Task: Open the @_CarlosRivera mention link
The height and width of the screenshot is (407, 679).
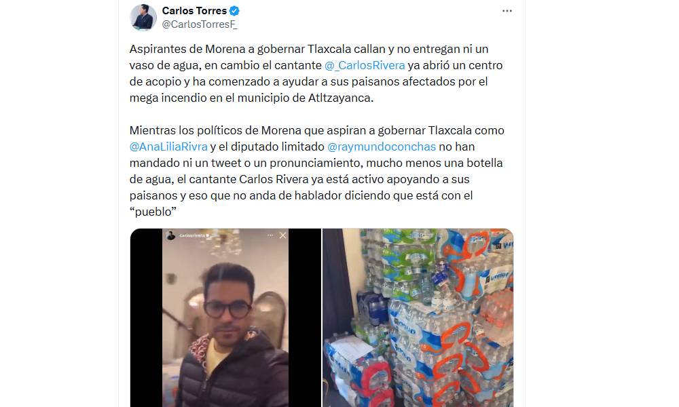Action: click(365, 65)
